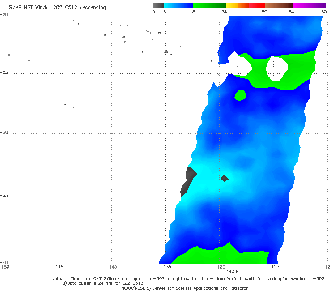331x291 pixels.
Task: Click the "5" label under the color bar
Action: pos(165,12)
